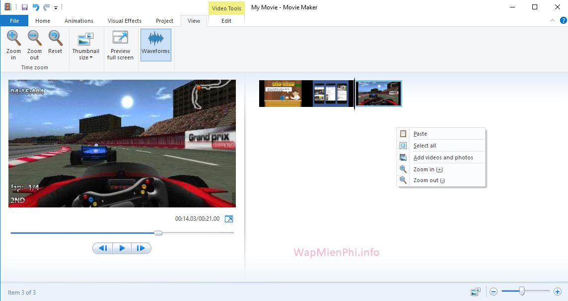
Task: Switch to the Visual Effects tab
Action: click(124, 21)
